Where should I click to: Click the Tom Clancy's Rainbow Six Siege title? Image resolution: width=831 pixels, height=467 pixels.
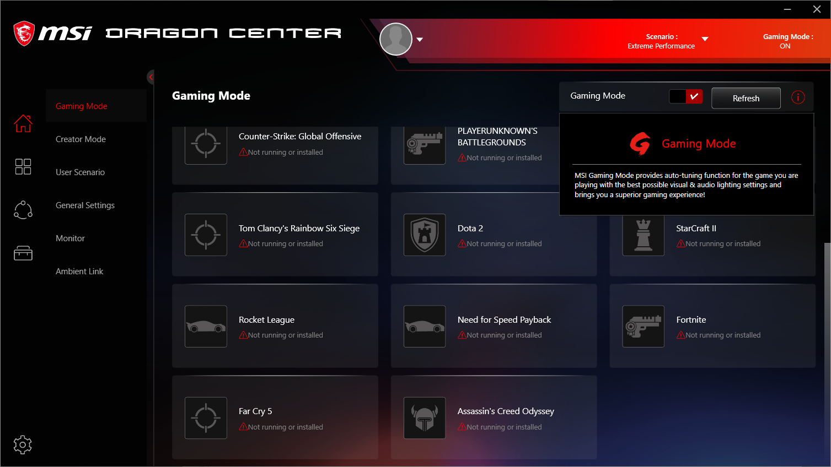coord(299,229)
